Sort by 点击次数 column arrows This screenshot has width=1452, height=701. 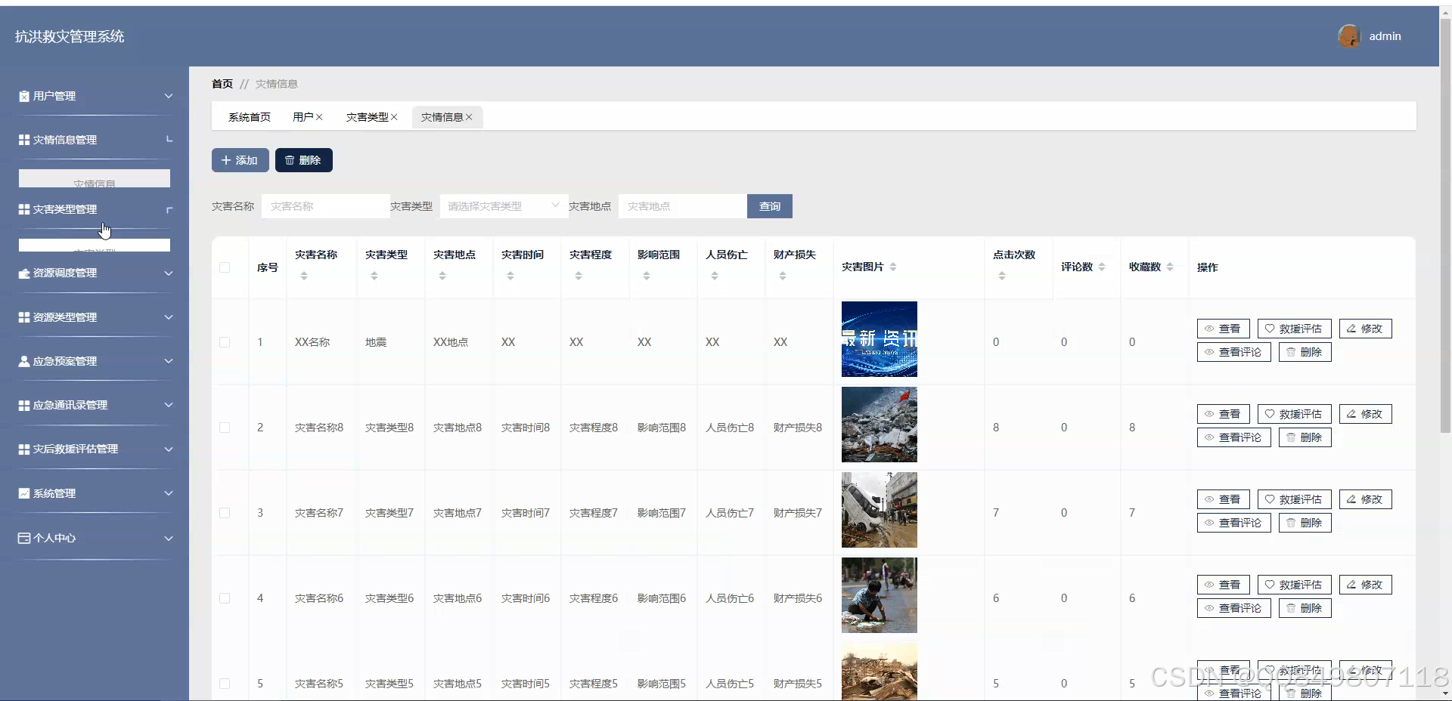tap(1002, 276)
